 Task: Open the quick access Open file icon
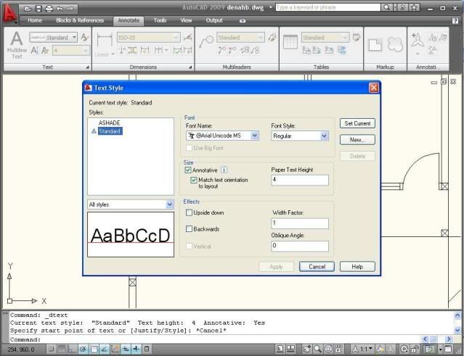pos(27,9)
